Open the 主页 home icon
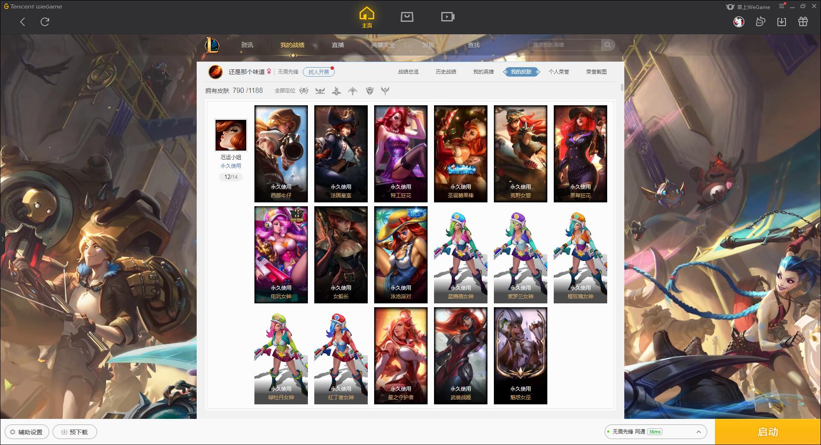Image resolution: width=821 pixels, height=445 pixels. [x=367, y=17]
